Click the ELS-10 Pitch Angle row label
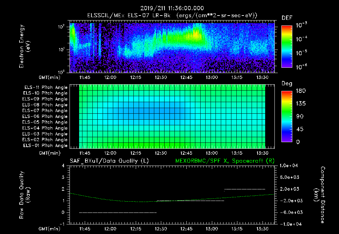 coord(45,93)
